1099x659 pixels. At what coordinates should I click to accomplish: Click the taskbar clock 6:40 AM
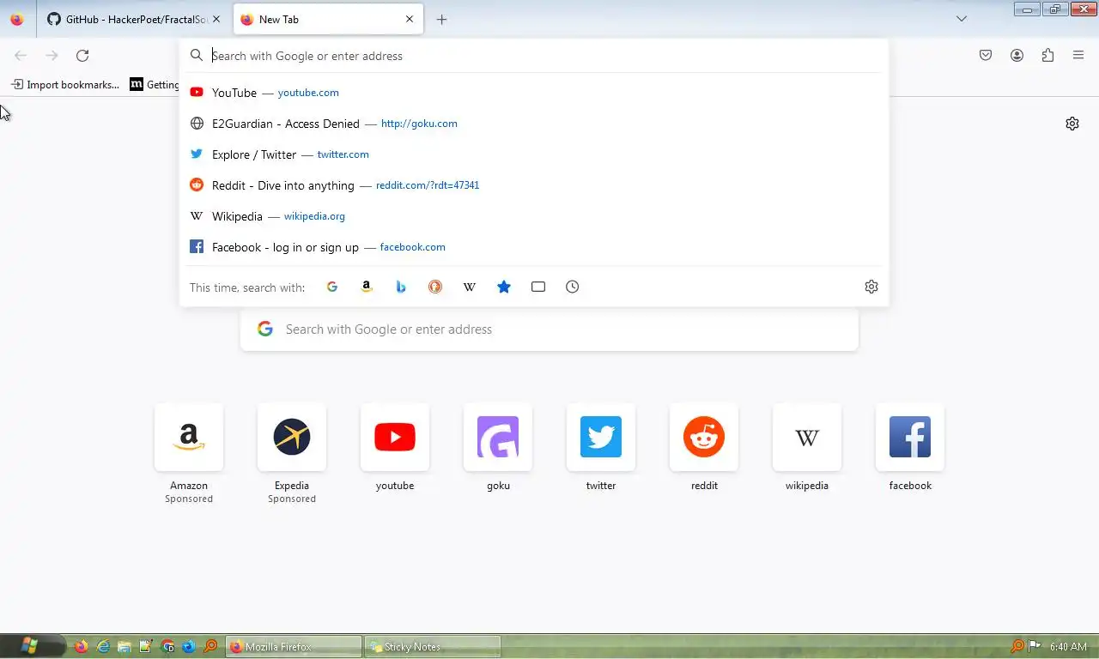pyautogui.click(x=1068, y=647)
